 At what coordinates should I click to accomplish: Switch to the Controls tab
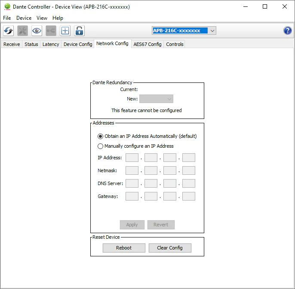click(175, 44)
